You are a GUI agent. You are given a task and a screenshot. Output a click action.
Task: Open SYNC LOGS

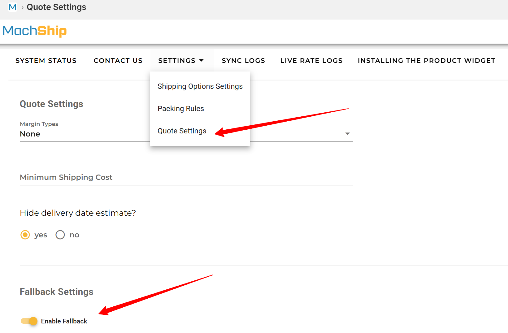tap(243, 60)
